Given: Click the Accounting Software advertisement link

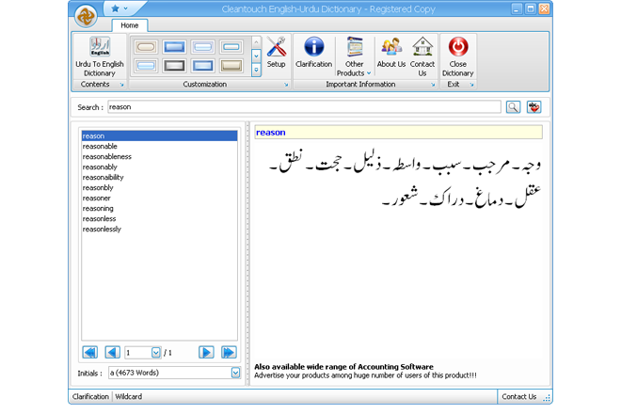Looking at the screenshot, I should tap(343, 367).
